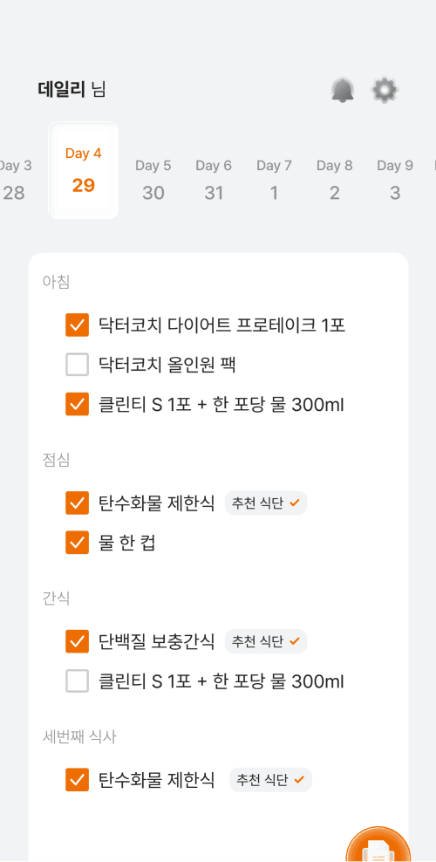Check 간식 클린티 S 1포 box
Image resolution: width=436 pixels, height=862 pixels.
click(x=77, y=681)
